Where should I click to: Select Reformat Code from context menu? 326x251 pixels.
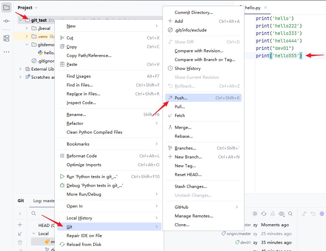coord(109,156)
